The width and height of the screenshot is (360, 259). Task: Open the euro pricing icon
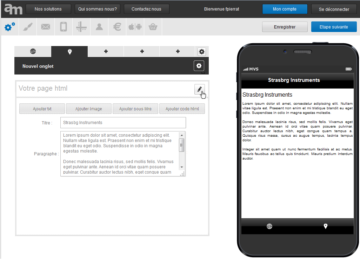coord(117,27)
